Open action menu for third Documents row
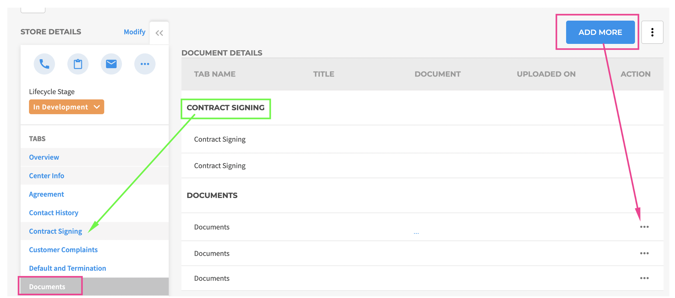The height and width of the screenshot is (298, 675). tap(644, 278)
